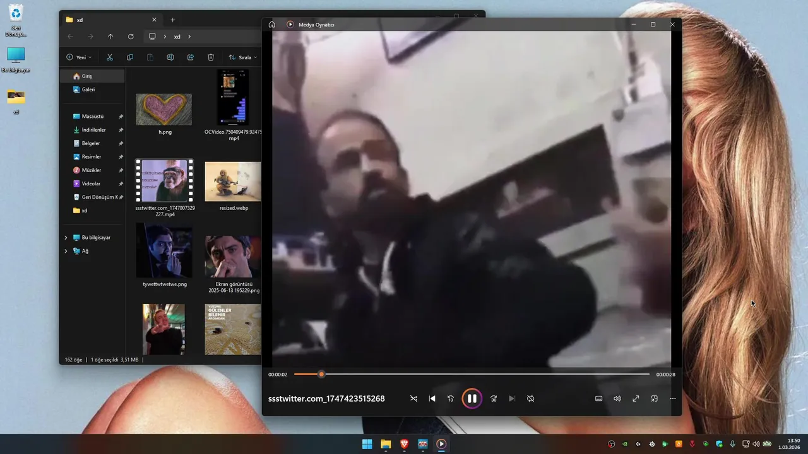Skip back 10 seconds in the video
Viewport: 808px width, 454px height.
[451, 399]
